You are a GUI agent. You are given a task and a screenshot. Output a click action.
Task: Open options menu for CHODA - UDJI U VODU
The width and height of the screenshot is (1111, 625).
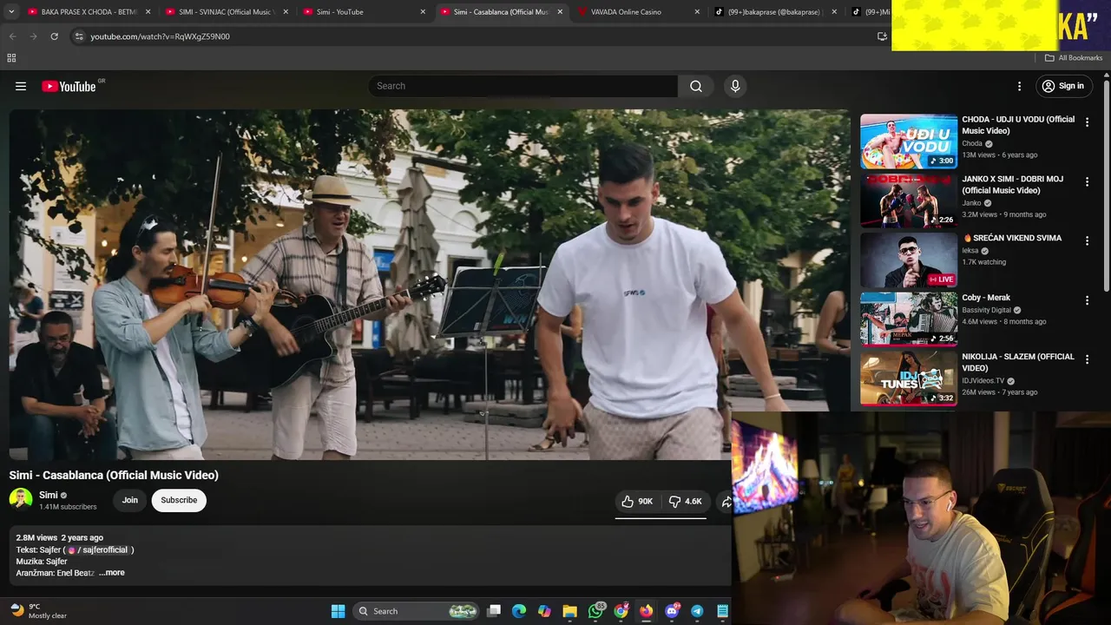point(1087,122)
